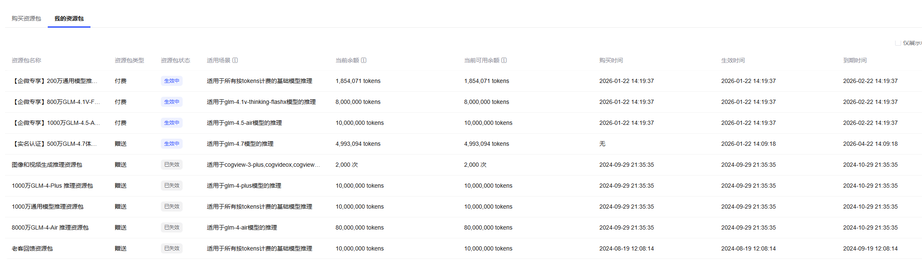
Task: Open info icon next to 当前余额
Action: pyautogui.click(x=364, y=60)
